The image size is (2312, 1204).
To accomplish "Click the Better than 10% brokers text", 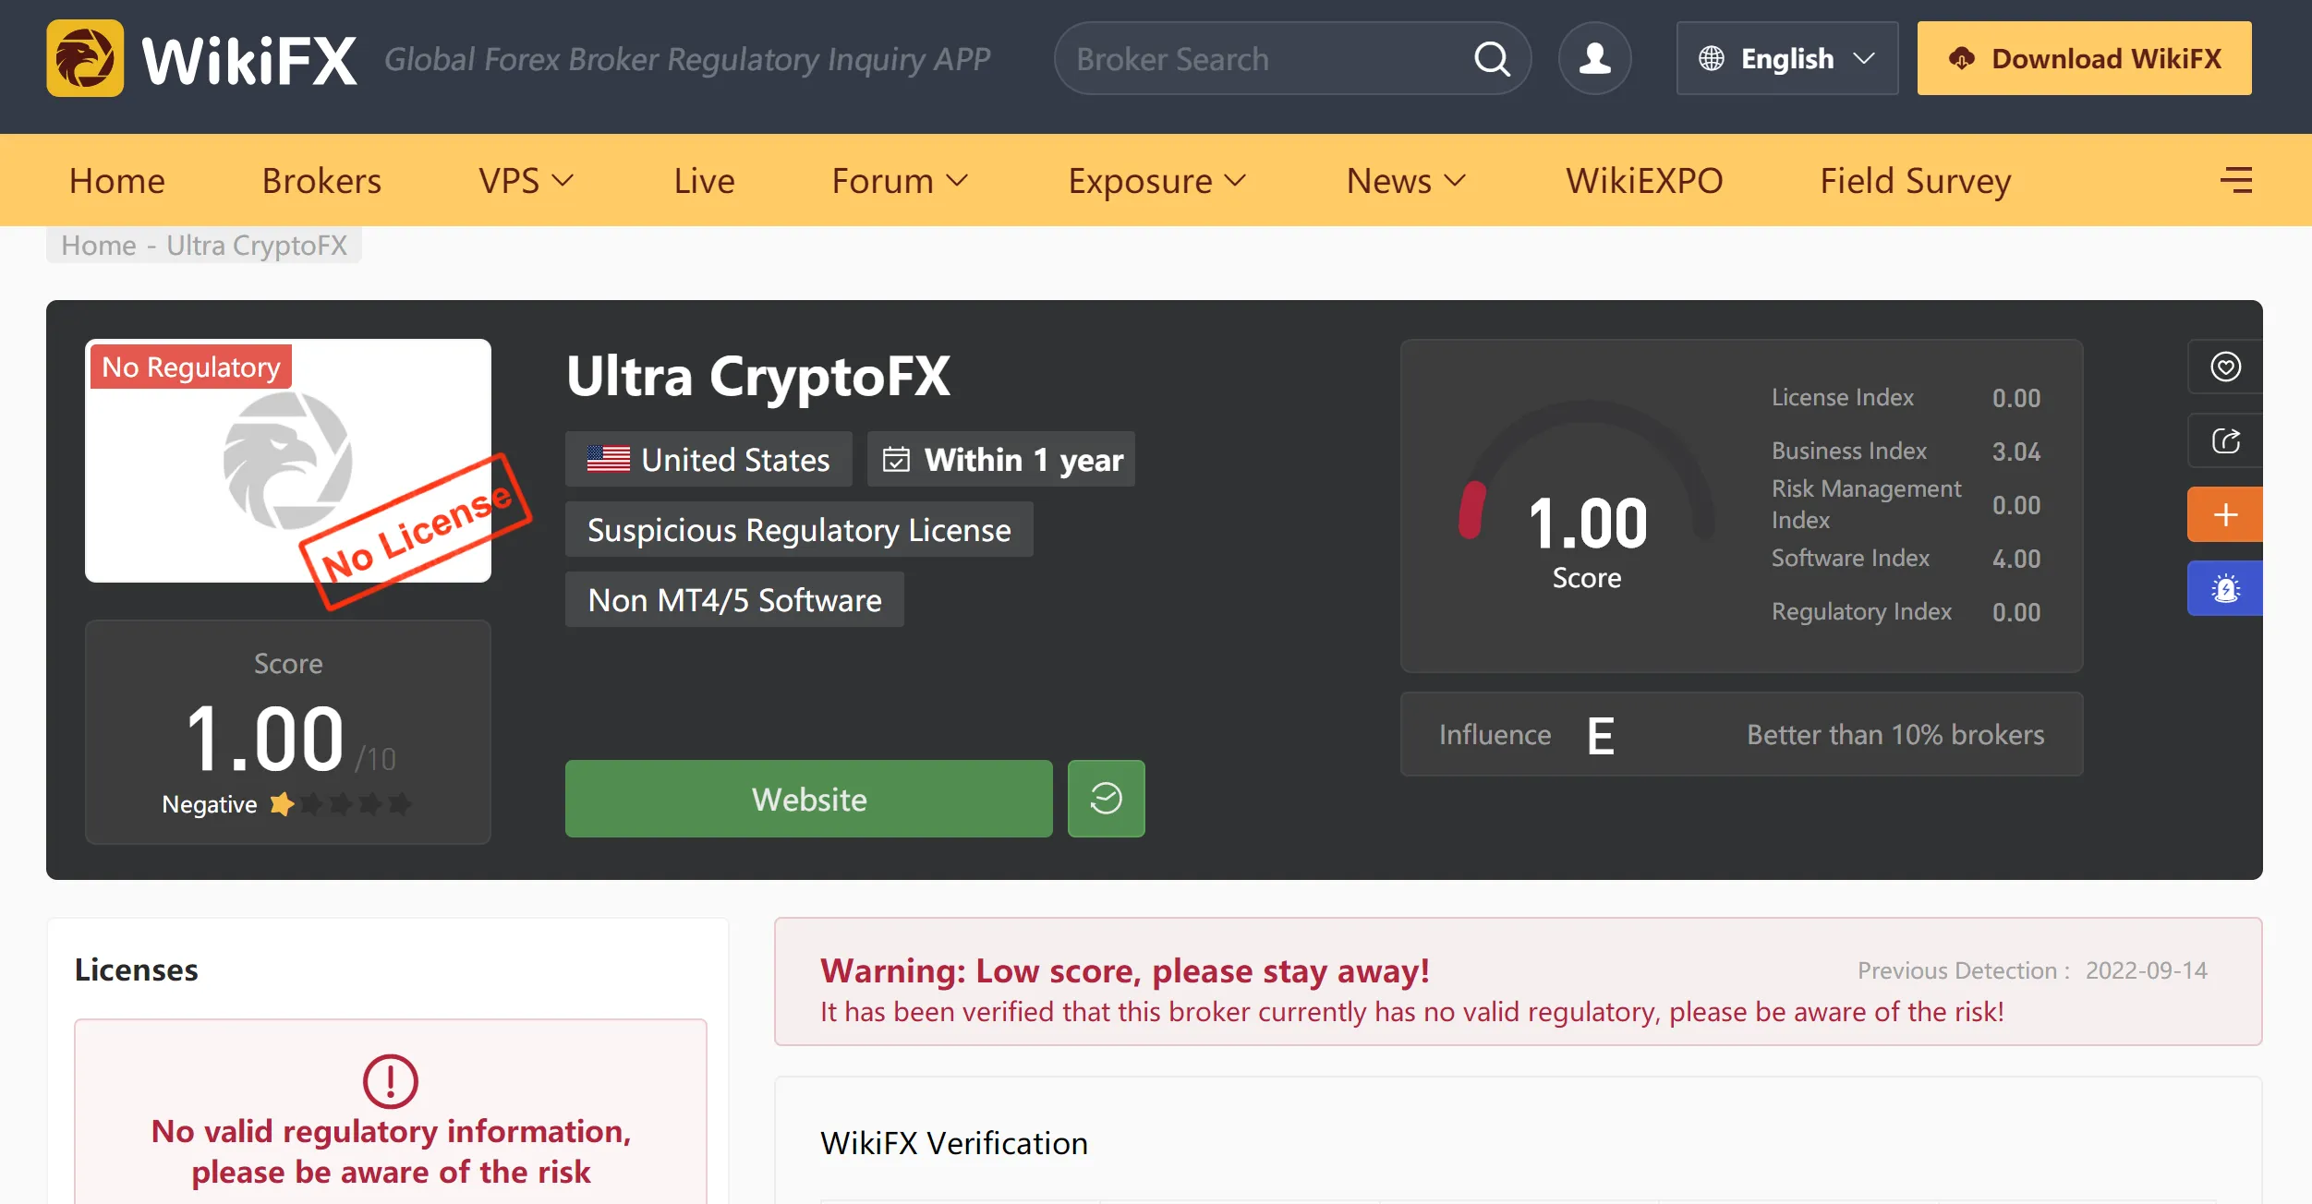I will pyautogui.click(x=1895, y=735).
